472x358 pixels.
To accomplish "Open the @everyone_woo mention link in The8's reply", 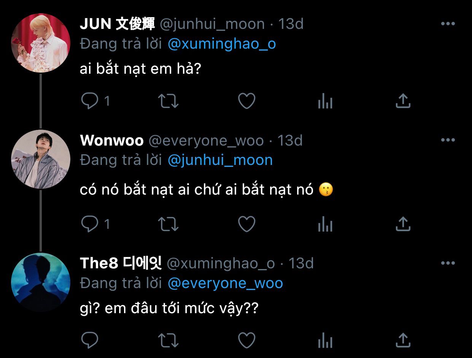I will (225, 283).
